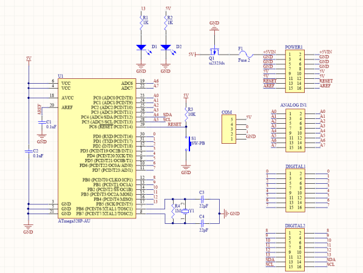The width and height of the screenshot is (363, 273).
Task: Select the R2 1K resistor symbol
Action: click(x=165, y=22)
